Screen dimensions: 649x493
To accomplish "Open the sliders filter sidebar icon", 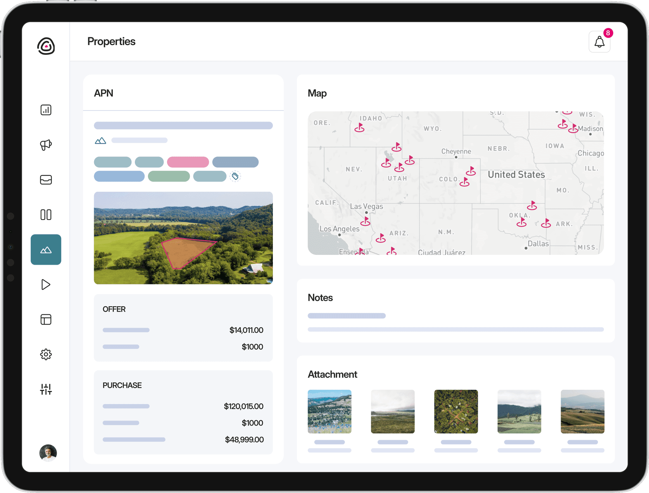I will (x=46, y=389).
